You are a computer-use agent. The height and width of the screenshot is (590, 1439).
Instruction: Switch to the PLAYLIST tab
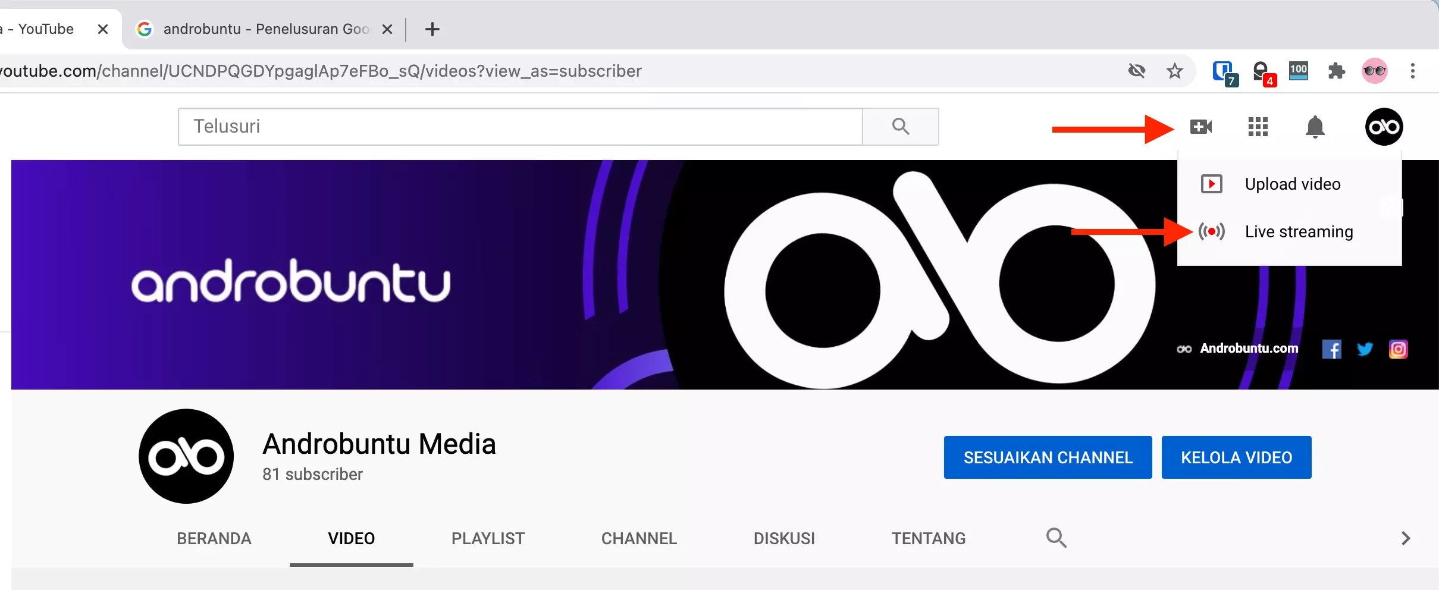(487, 538)
